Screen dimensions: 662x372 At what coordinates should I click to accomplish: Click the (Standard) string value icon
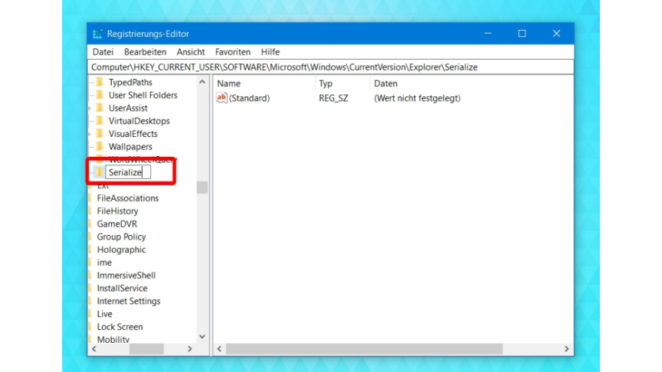tap(221, 98)
